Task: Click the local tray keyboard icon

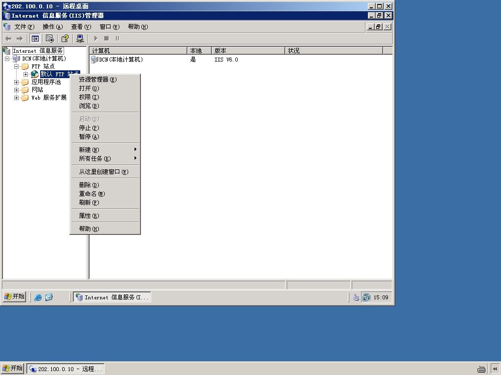Action: (x=481, y=369)
